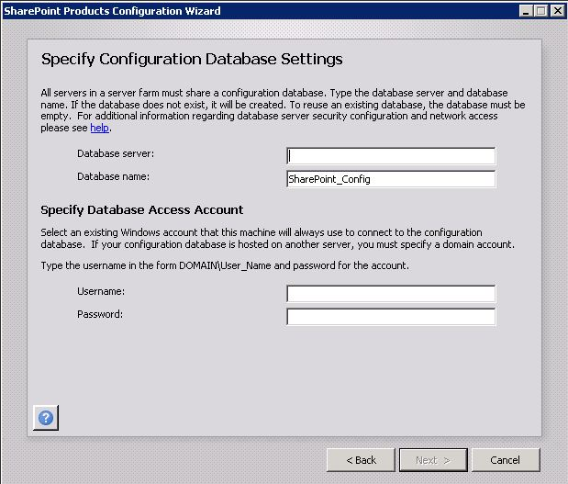Click the Database name field containing SharePoint_Config
This screenshot has width=568, height=484.
(x=391, y=179)
